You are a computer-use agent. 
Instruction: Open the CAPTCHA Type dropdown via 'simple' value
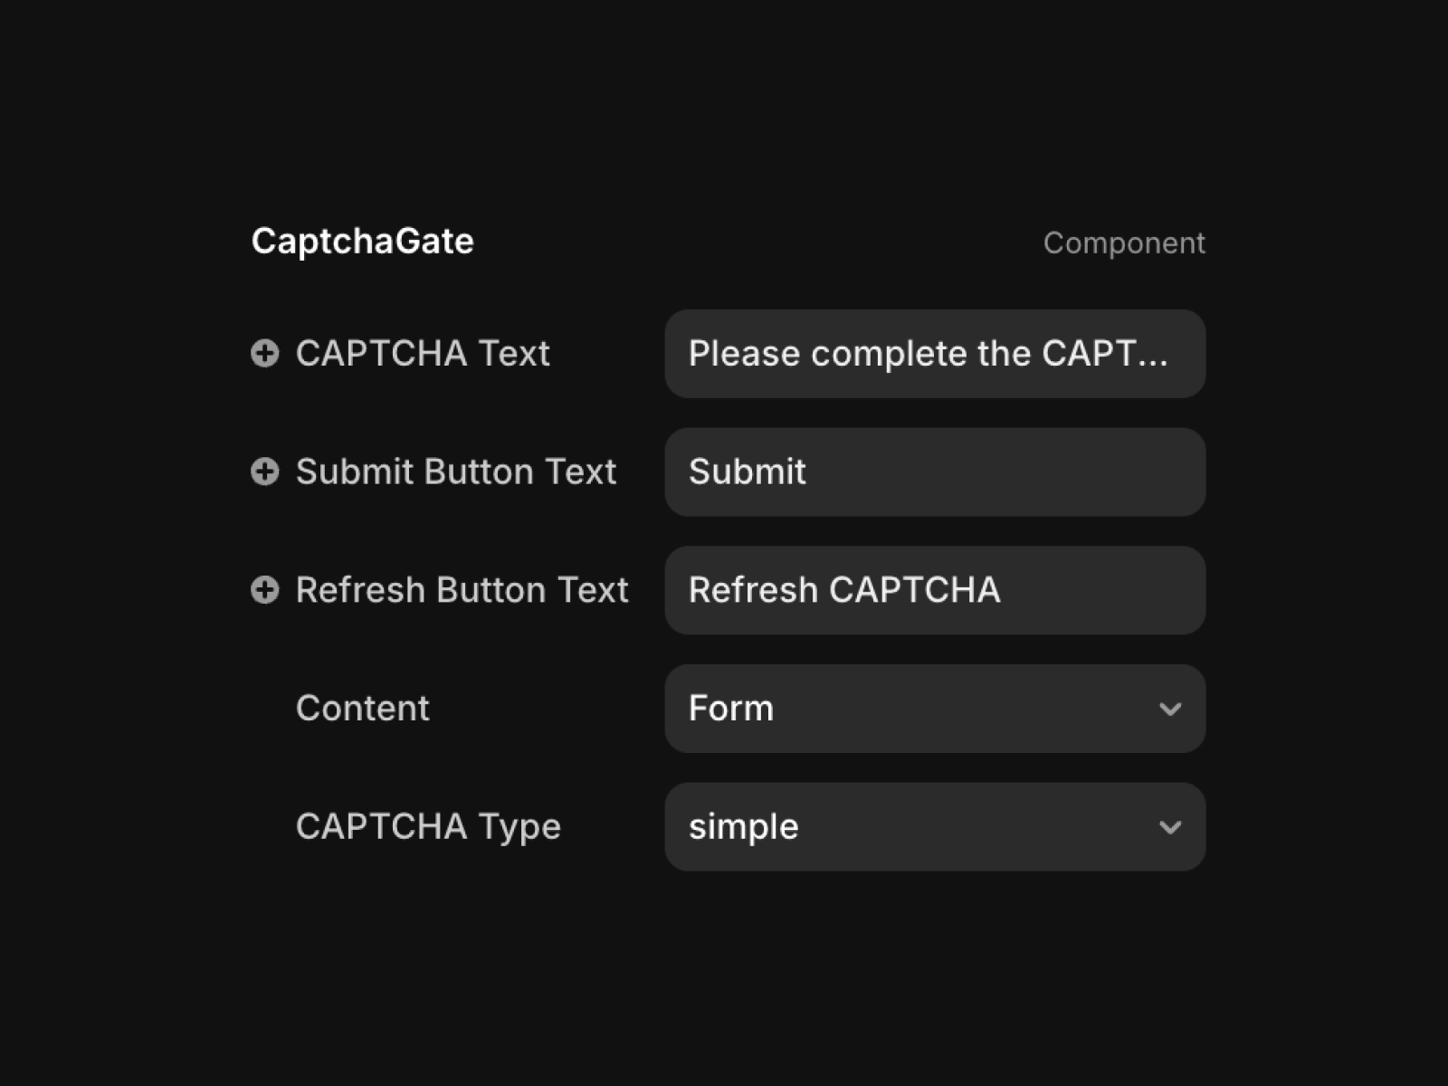click(744, 827)
